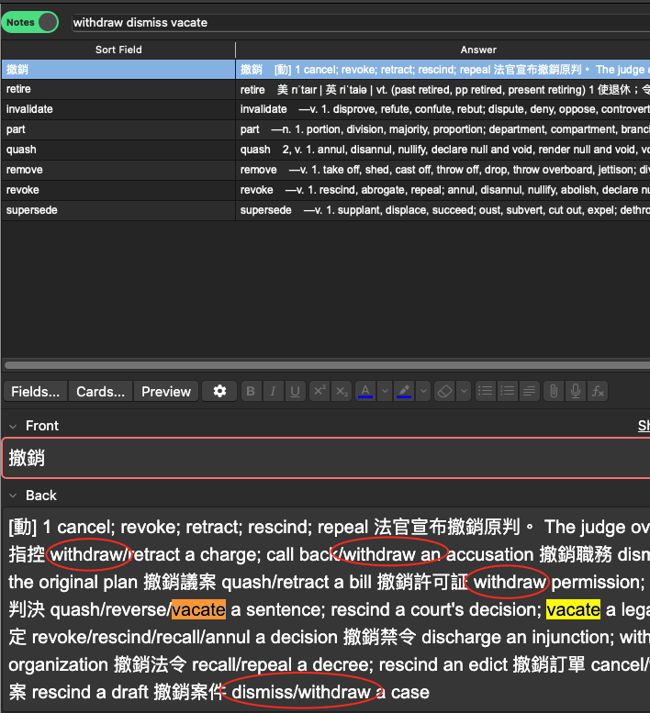Attach a media file with paperclip icon
The image size is (650, 713).
pos(554,391)
